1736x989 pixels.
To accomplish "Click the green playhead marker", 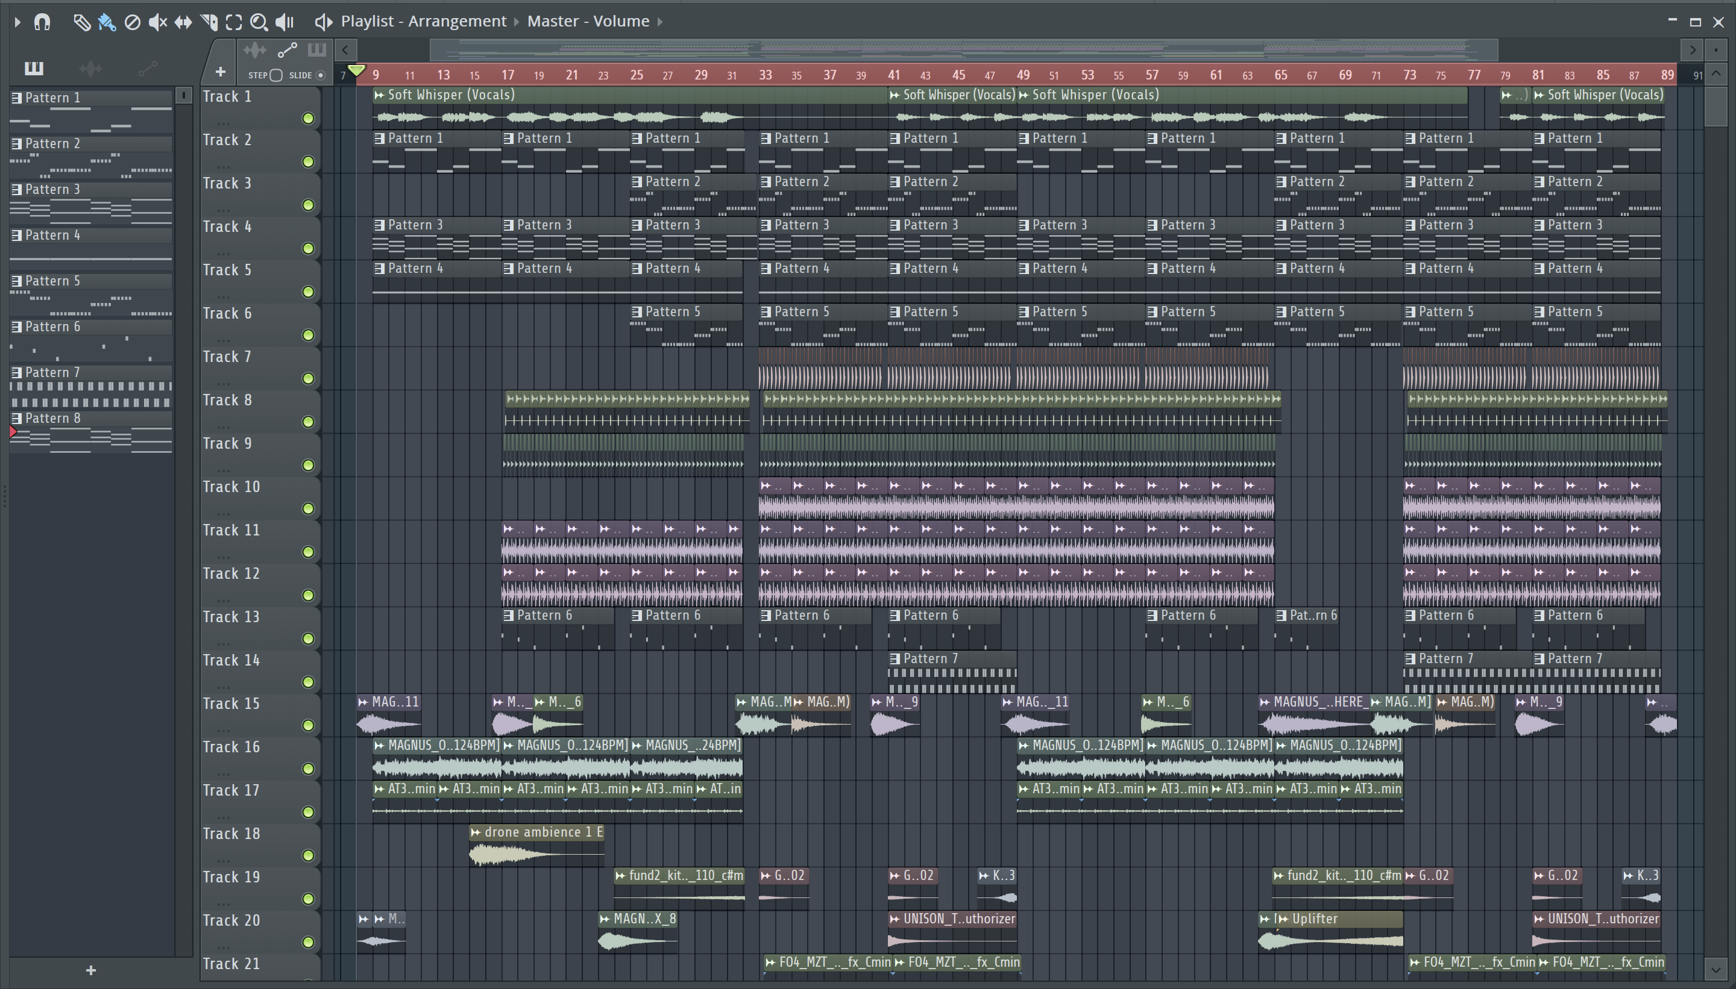I will click(x=357, y=70).
